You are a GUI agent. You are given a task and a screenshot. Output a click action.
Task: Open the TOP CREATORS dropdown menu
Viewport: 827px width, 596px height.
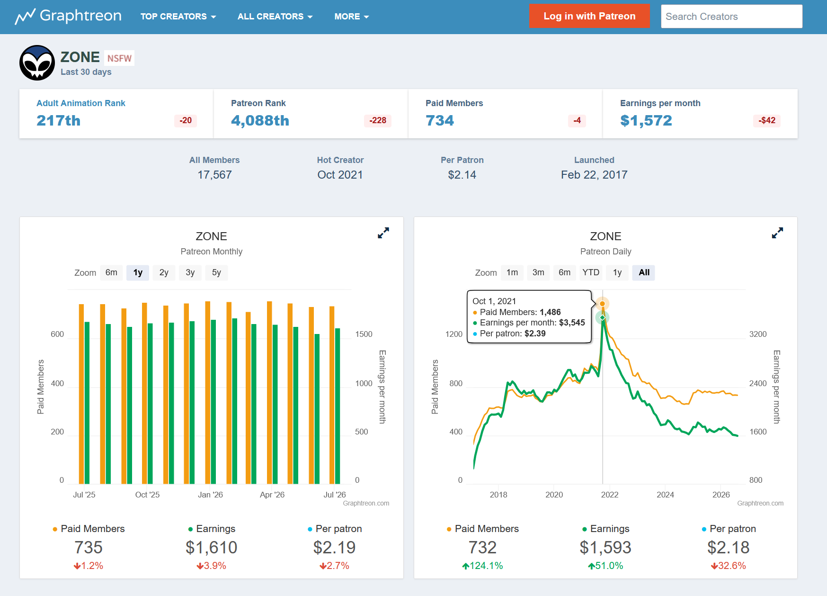pyautogui.click(x=178, y=17)
